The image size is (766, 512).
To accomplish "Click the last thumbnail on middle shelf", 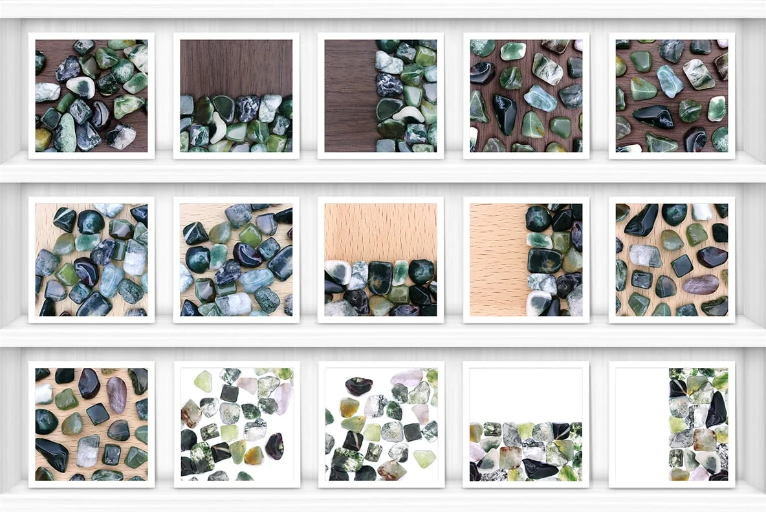I will pos(672,260).
